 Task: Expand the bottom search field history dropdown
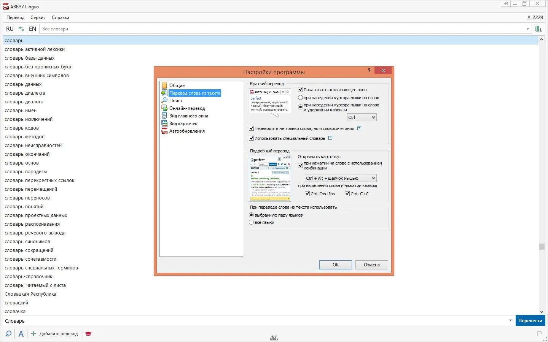point(510,321)
